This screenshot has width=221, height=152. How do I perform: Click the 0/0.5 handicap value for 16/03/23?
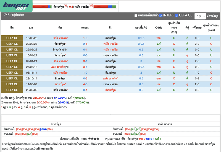tap(141, 38)
